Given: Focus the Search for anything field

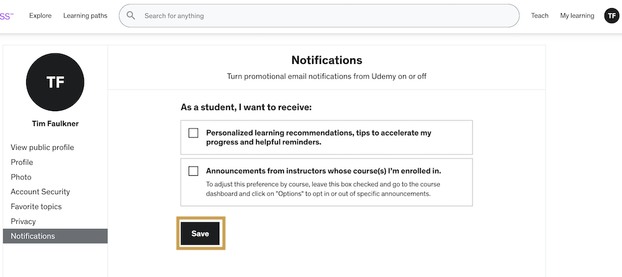Looking at the screenshot, I should pyautogui.click(x=323, y=16).
